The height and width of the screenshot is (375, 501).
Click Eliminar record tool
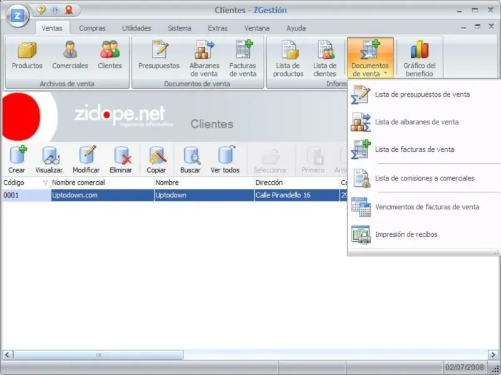tap(121, 159)
